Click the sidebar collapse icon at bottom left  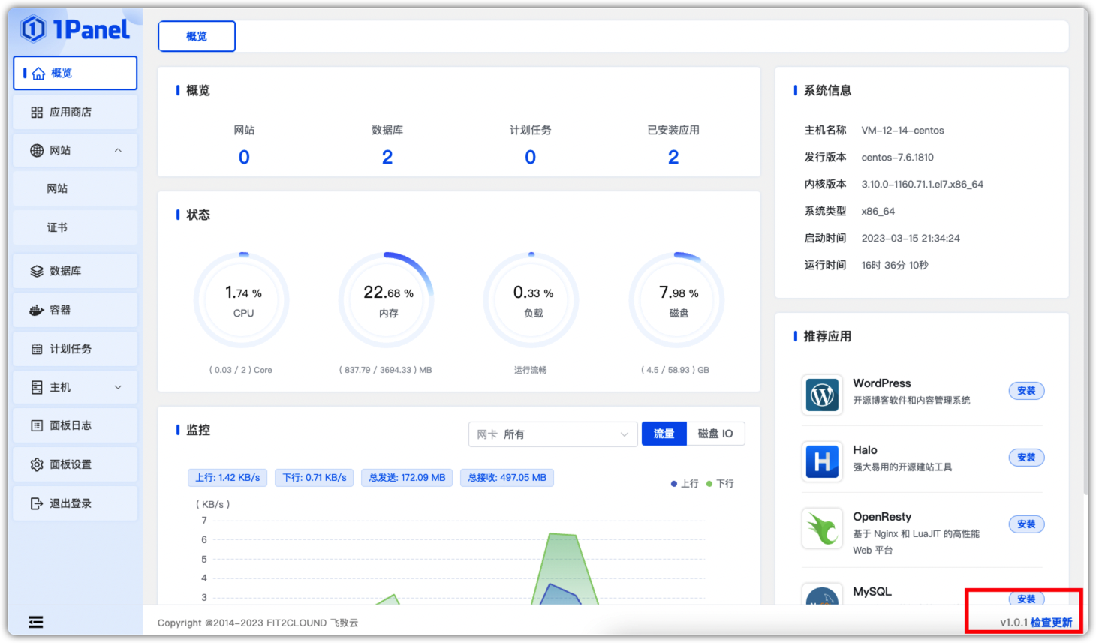[x=35, y=622]
